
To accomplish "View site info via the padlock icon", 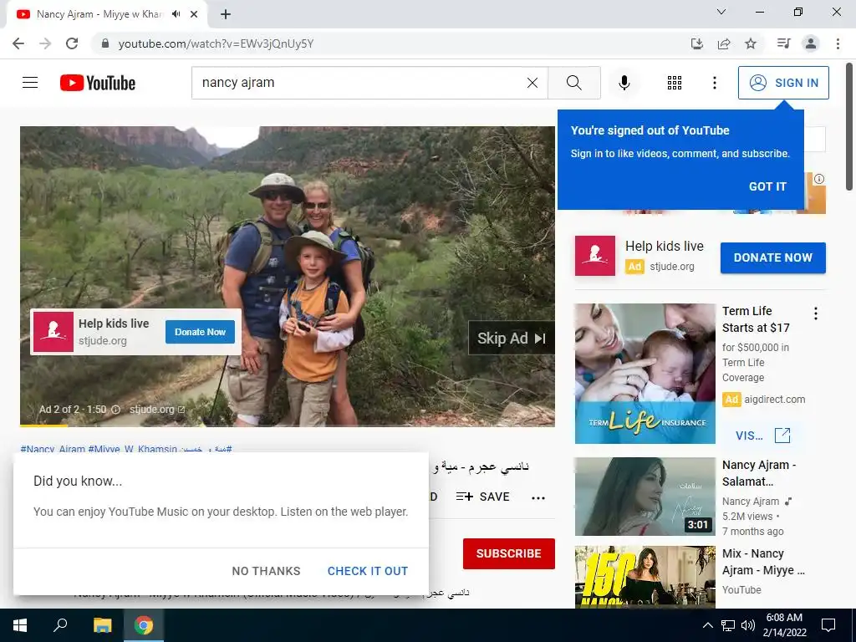I will (105, 43).
